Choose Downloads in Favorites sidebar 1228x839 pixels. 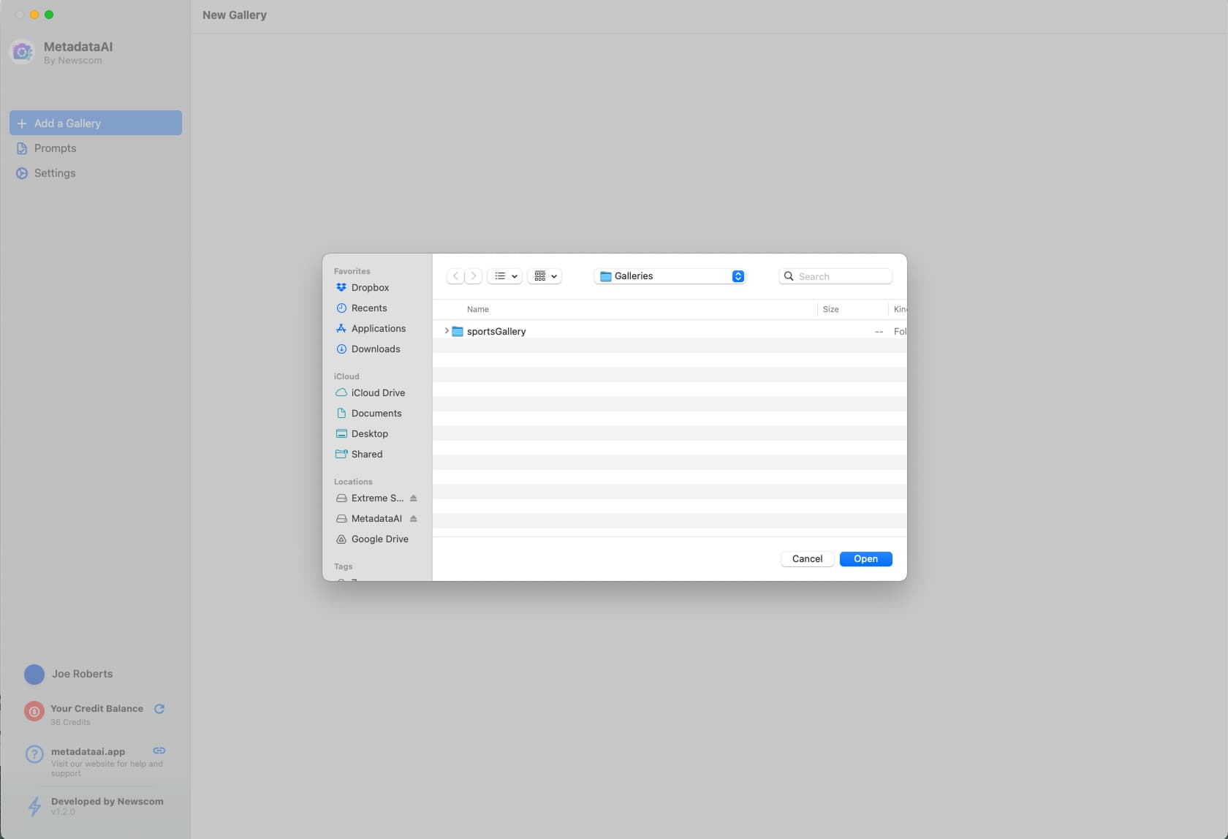pyautogui.click(x=376, y=349)
